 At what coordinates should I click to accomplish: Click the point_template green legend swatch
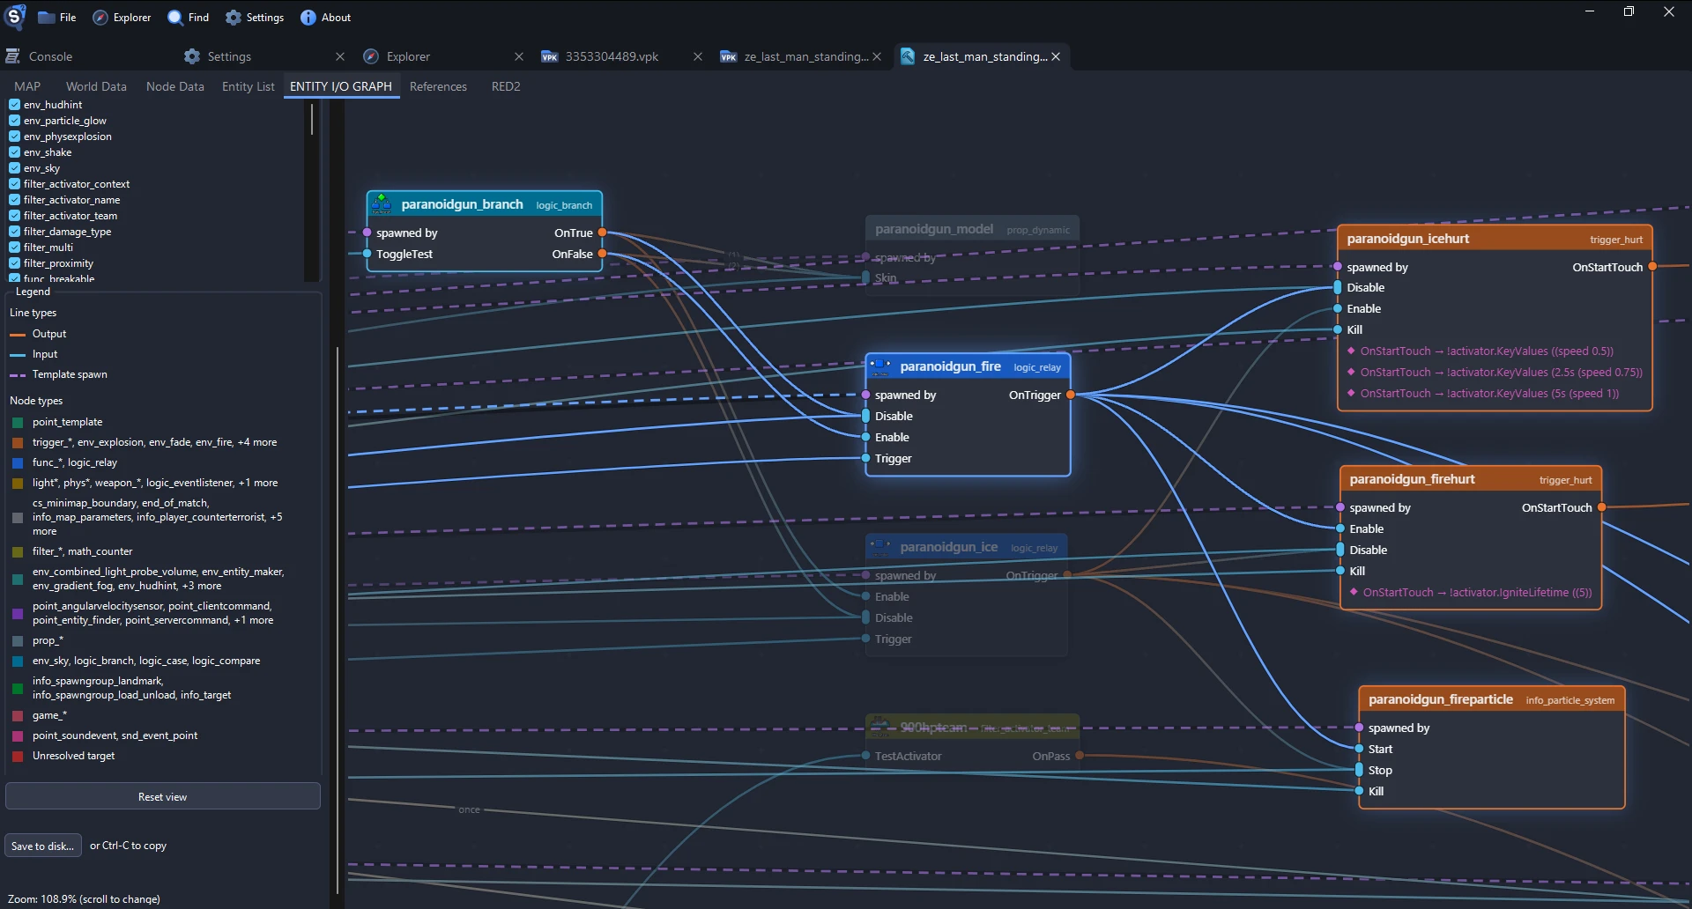click(x=17, y=423)
